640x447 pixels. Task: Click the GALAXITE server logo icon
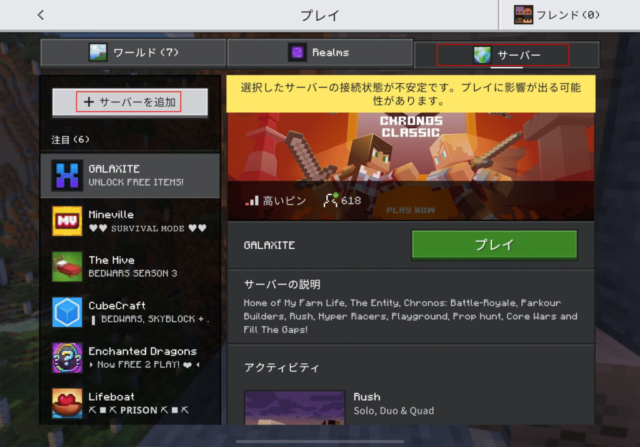(67, 175)
